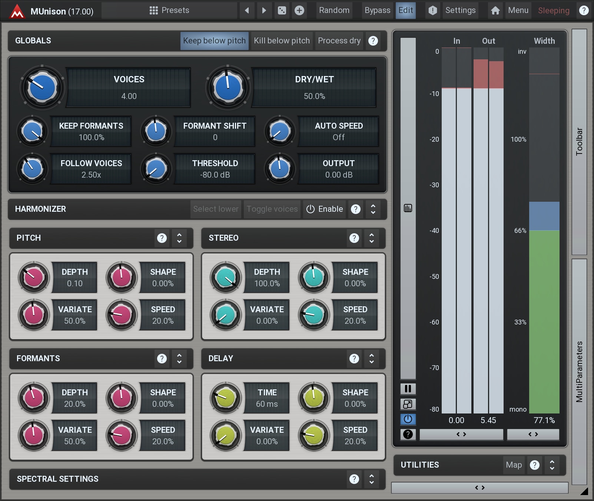The width and height of the screenshot is (594, 501).
Task: Enable the Harmonizer section
Action: [x=325, y=209]
